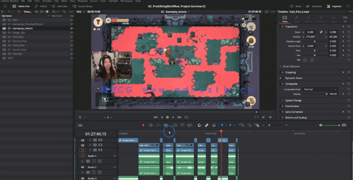
Task: Click the Full Extent Zoom icon
Action: click(242, 125)
